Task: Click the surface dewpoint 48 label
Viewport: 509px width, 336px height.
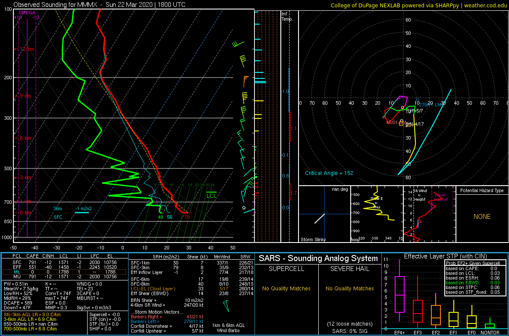Action: point(161,217)
